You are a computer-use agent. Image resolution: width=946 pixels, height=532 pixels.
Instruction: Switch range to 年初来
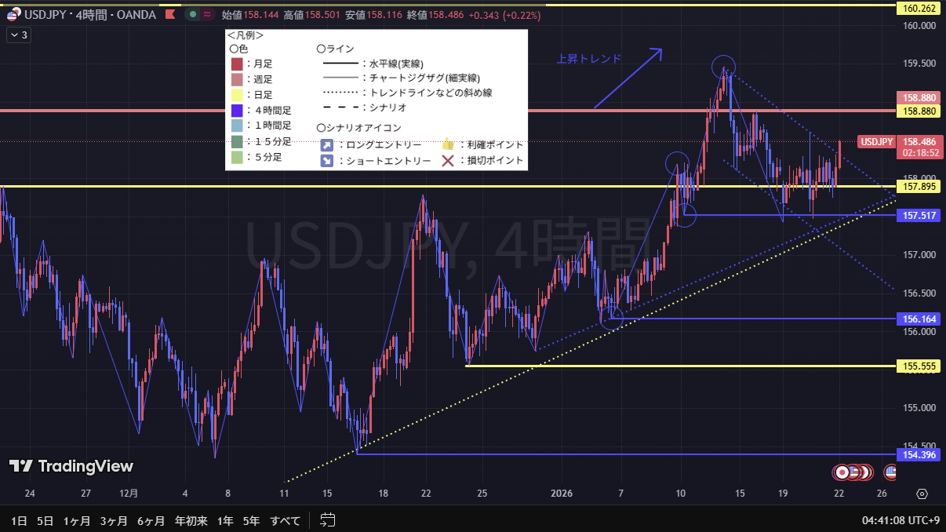191,519
